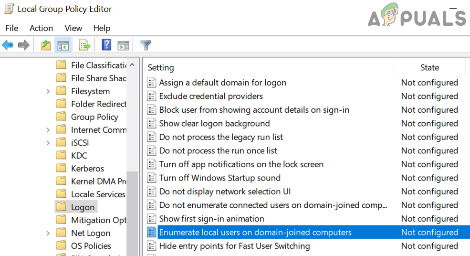Click the Export List toolbar icon
The height and width of the screenshot is (256, 470).
(x=85, y=45)
